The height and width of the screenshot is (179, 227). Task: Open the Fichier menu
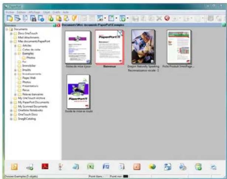(10, 12)
